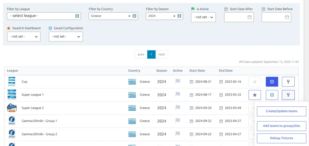The image size is (309, 146).
Task: Select the Gamma Ethniki - Group 1 name
Action: (x=40, y=121)
